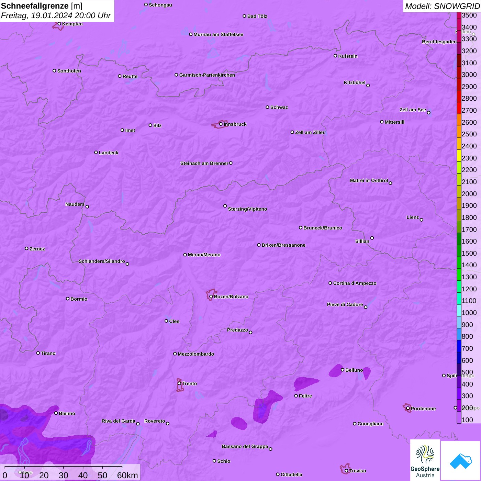481x481 pixels.
Task: Click the Kitzbühel city marker dot
Action: pos(368,86)
